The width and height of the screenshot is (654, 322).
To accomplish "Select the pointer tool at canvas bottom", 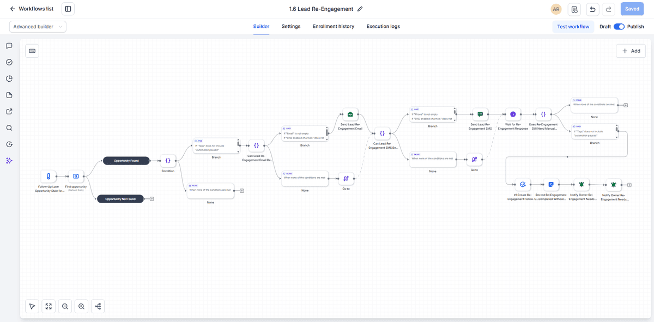I will 32,306.
